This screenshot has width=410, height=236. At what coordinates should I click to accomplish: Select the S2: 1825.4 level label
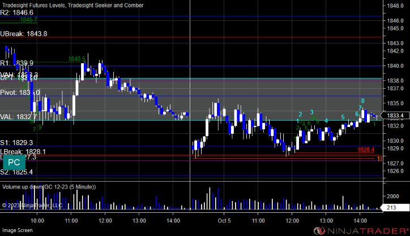tap(16, 172)
